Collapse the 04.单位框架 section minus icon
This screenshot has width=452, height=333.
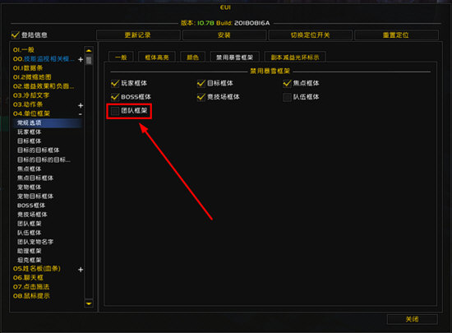81,114
